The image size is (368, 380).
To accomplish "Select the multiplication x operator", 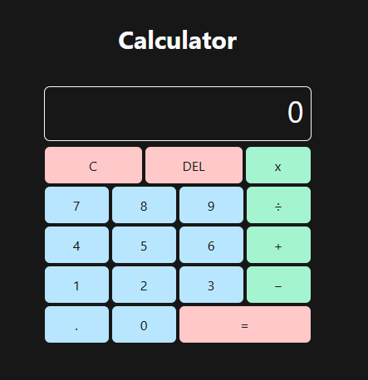I will [x=278, y=165].
